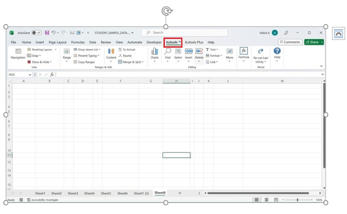Screen dimensions: 347x214
Task: Open the Kutools Delete tool
Action: (199, 54)
